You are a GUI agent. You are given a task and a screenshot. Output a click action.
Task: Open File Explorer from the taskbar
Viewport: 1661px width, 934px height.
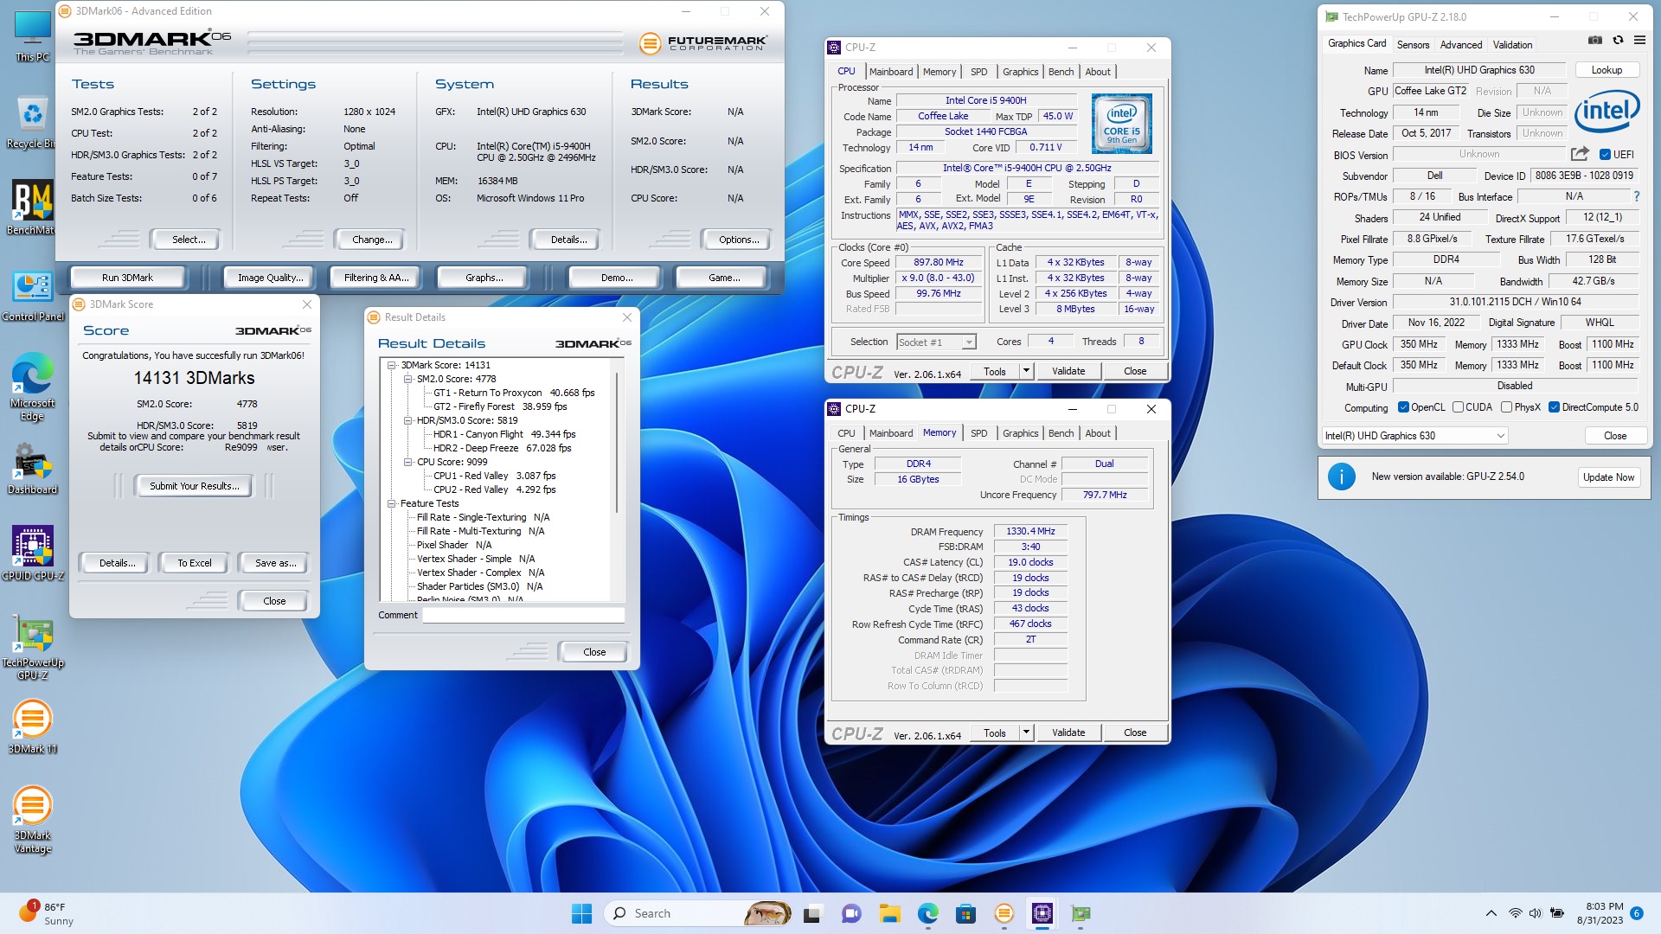tap(890, 913)
